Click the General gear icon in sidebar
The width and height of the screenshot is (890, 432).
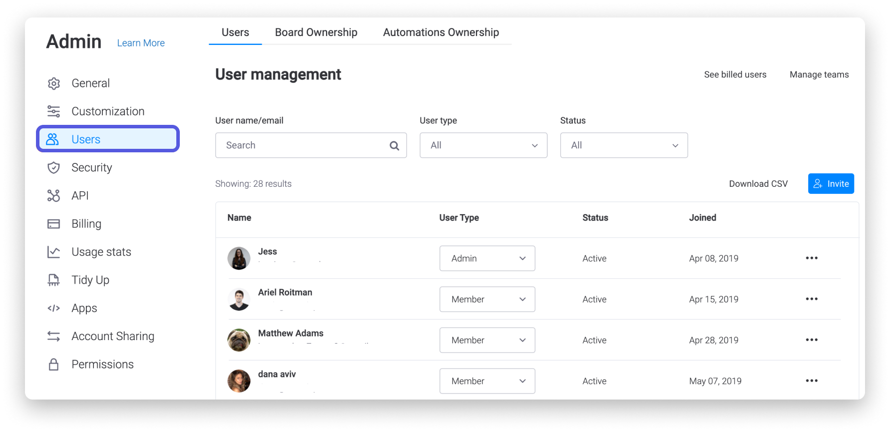(53, 83)
